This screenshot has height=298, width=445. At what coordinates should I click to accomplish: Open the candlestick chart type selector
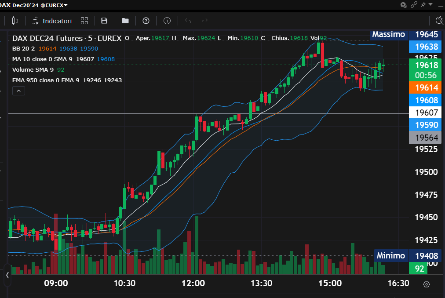pos(15,21)
